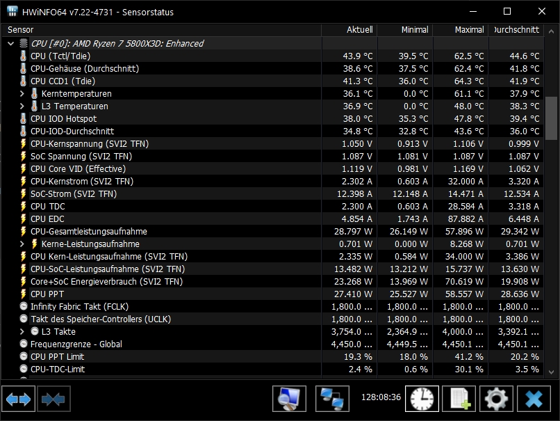The image size is (560, 421).
Task: Click the Maximal column header
Action: [461, 30]
